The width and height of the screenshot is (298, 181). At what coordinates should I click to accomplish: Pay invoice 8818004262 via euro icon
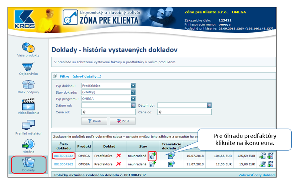[x=152, y=164]
